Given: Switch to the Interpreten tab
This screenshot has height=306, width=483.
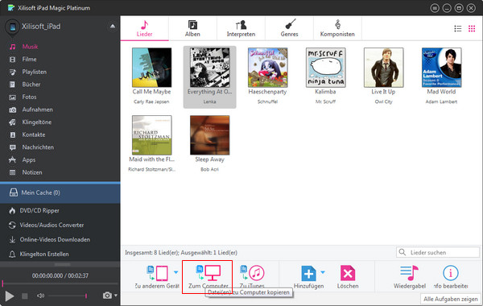Looking at the screenshot, I should pyautogui.click(x=241, y=29).
